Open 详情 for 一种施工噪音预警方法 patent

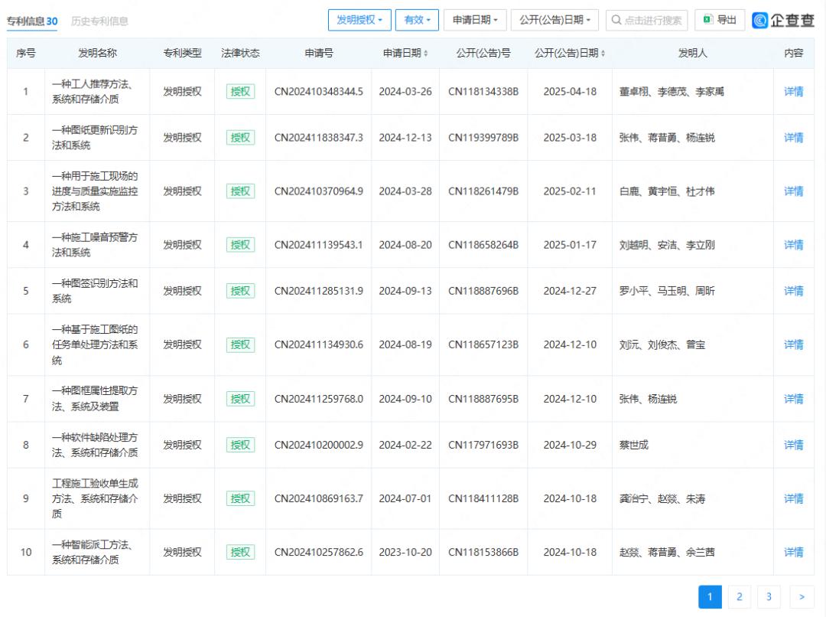click(793, 245)
